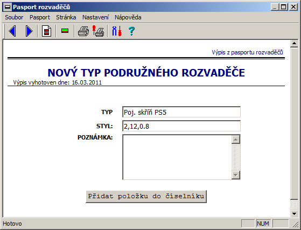Click the application icon in the title bar
The width and height of the screenshot is (301, 230).
click(x=8, y=7)
